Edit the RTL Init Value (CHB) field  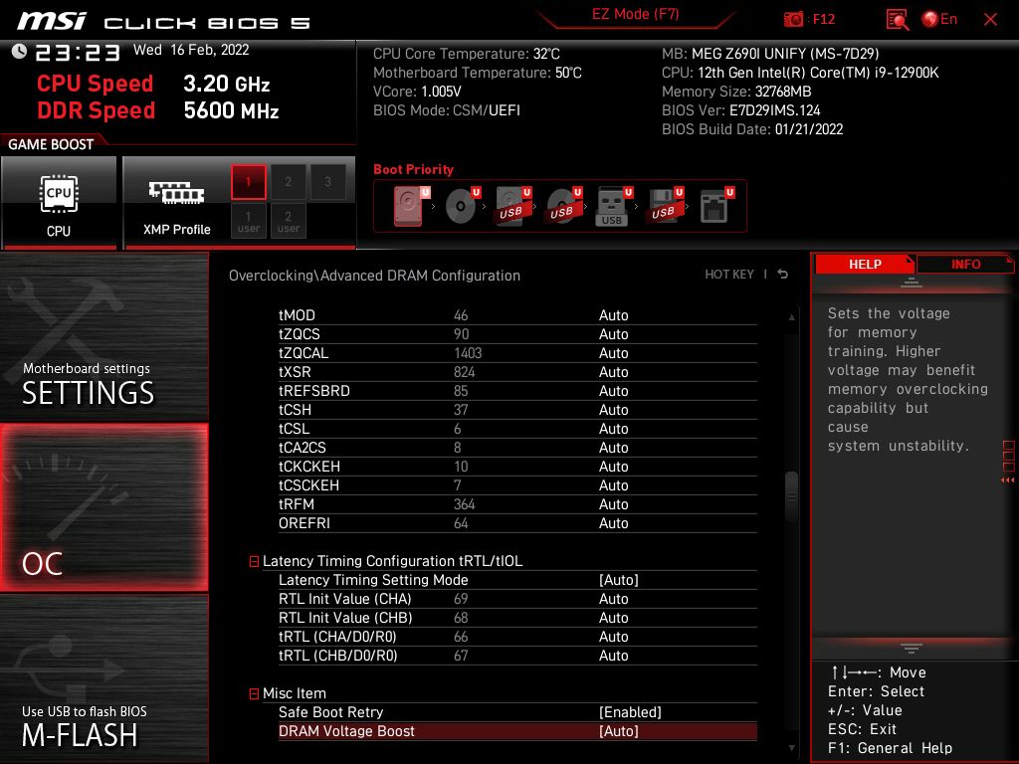pyautogui.click(x=613, y=618)
